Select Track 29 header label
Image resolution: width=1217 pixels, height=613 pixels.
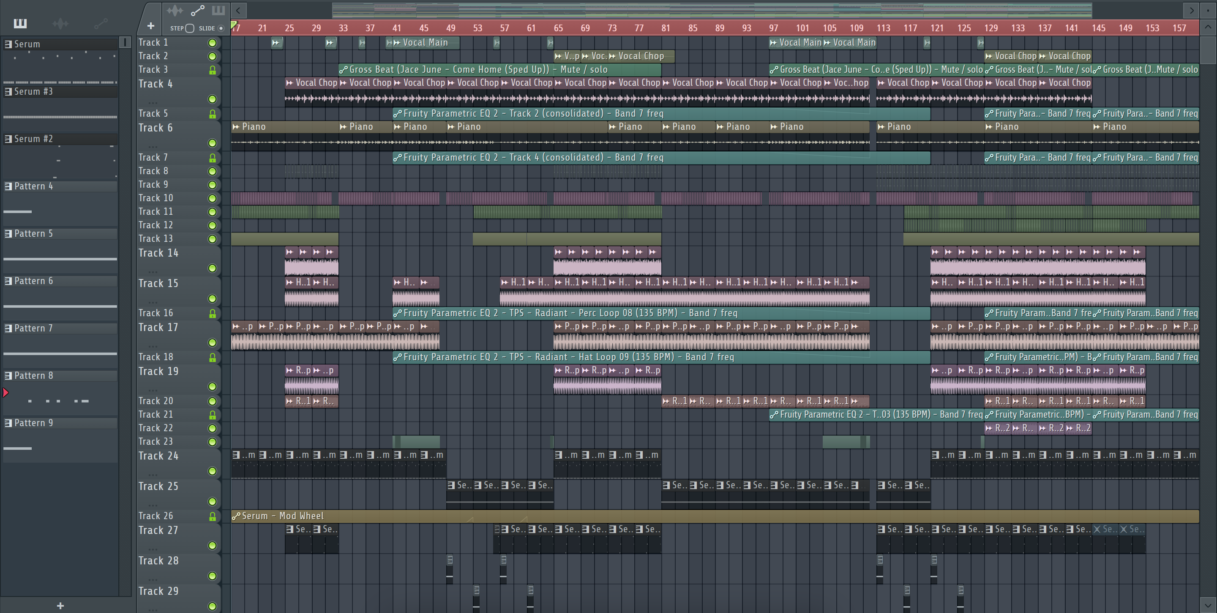158,591
